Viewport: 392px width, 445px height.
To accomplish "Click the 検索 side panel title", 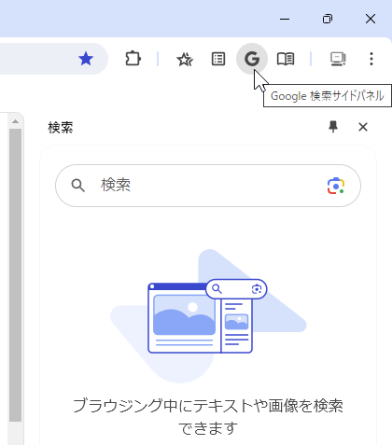I will (61, 128).
